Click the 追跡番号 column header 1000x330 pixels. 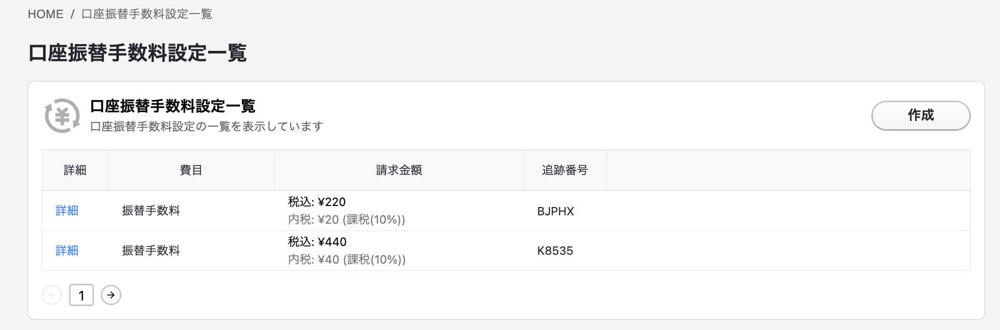565,170
